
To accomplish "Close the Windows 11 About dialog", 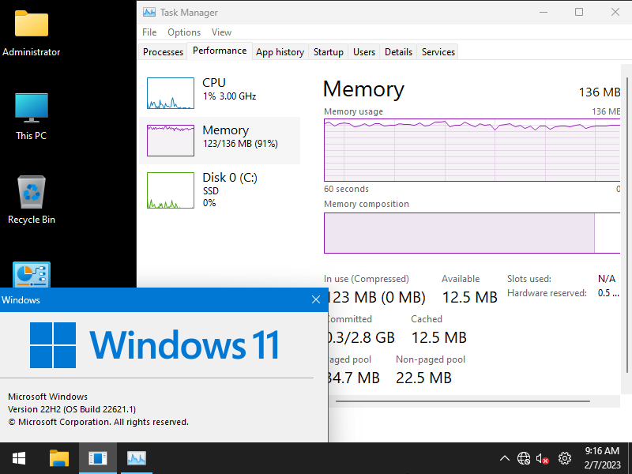I will (x=315, y=299).
